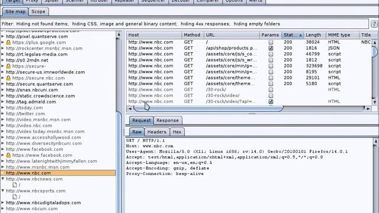Click the site tree scroll-up arrow

coord(118,34)
